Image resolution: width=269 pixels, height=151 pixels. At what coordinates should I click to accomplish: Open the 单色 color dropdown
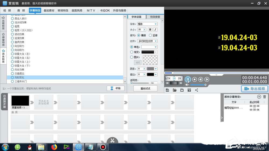pos(149,47)
